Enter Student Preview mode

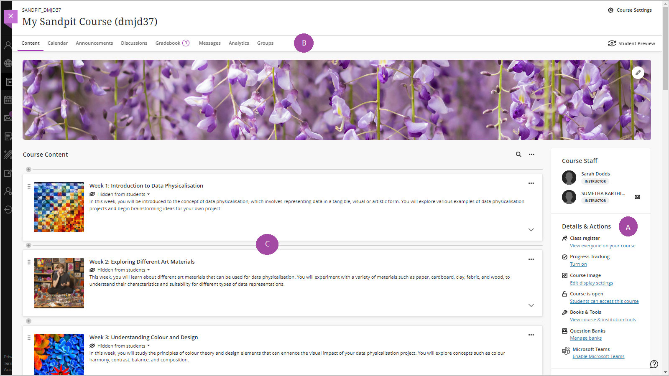pos(631,43)
